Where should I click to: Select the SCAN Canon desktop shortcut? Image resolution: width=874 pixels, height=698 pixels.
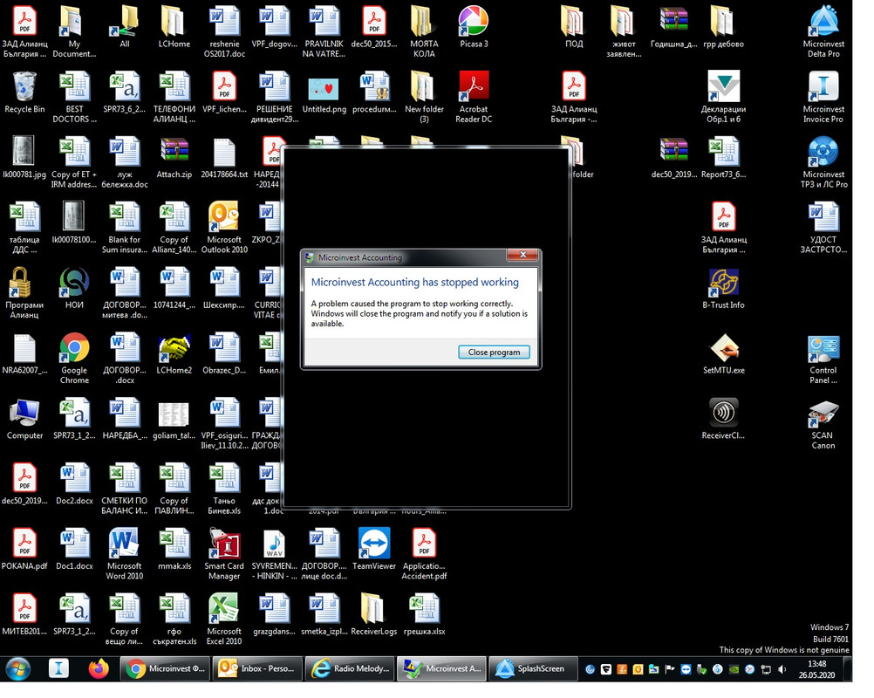click(x=823, y=423)
